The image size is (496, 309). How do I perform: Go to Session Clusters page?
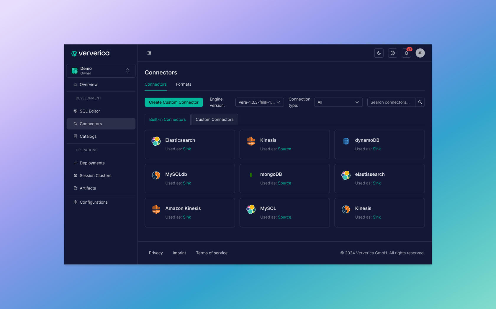pos(95,175)
